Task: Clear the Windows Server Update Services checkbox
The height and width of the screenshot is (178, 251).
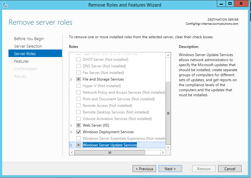Action: [x=79, y=145]
